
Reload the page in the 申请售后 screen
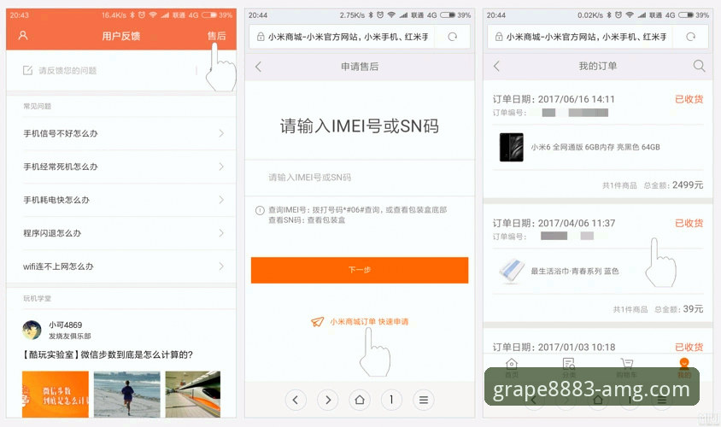[453, 37]
